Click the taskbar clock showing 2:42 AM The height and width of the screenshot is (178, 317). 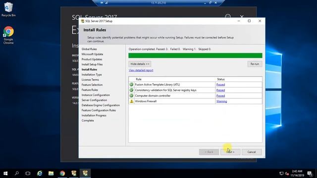point(297,174)
